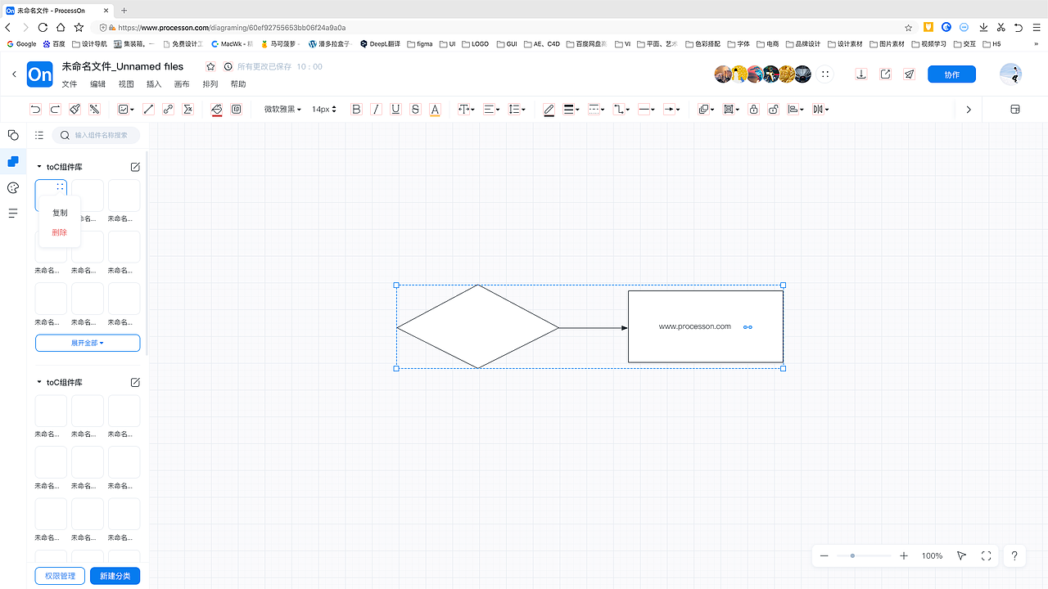Click the 权限管理 button
This screenshot has width=1048, height=589.
point(60,576)
